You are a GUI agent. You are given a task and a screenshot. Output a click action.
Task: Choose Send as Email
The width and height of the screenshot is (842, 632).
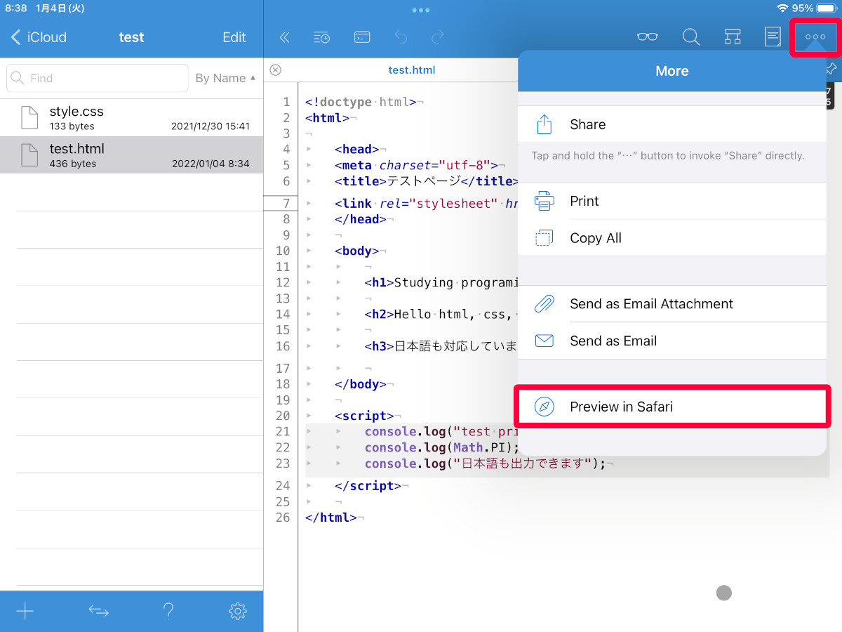672,341
